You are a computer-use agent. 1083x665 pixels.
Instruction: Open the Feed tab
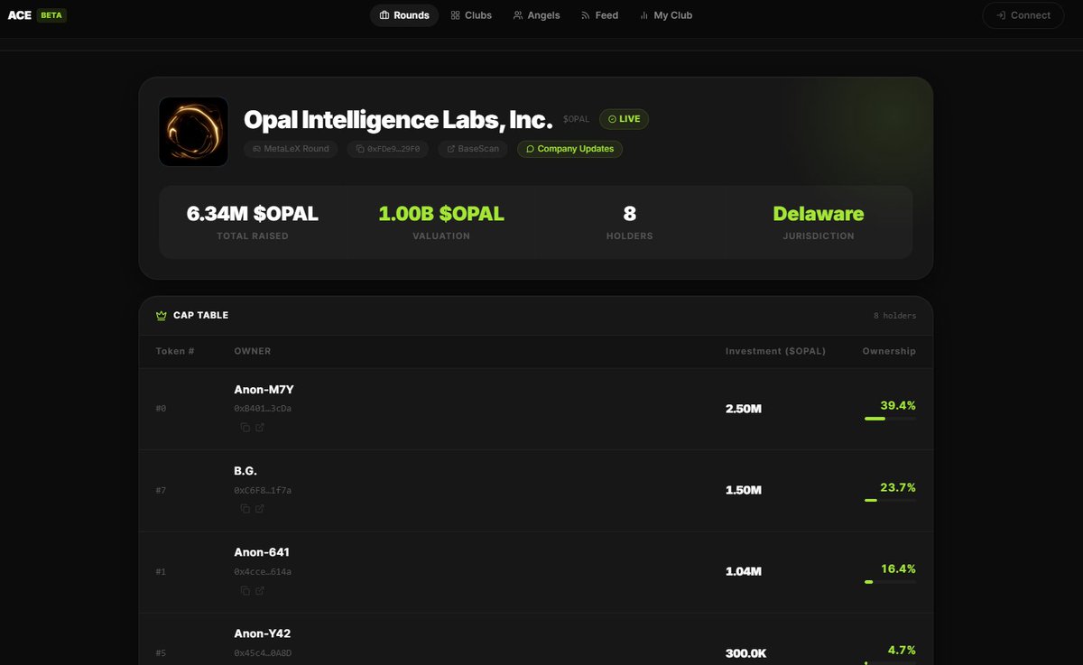pyautogui.click(x=600, y=15)
